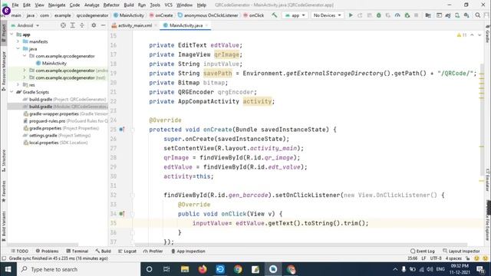
Task: Expand com.example.qrcodegenerator androidTest package
Action: pos(25,71)
